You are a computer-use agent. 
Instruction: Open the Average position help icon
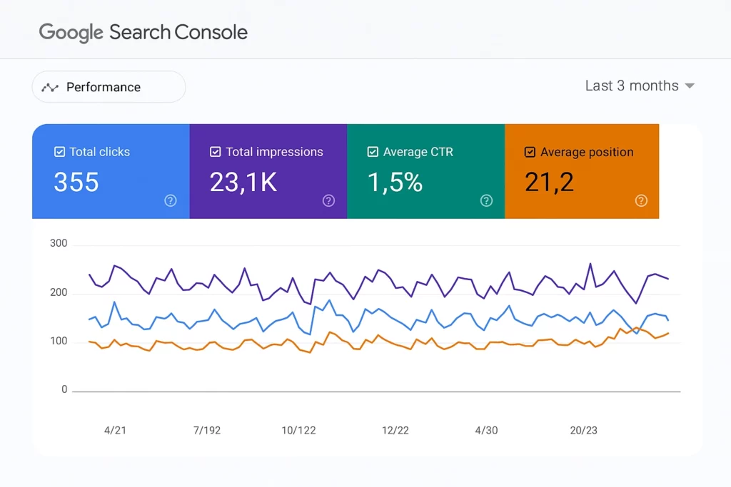641,201
